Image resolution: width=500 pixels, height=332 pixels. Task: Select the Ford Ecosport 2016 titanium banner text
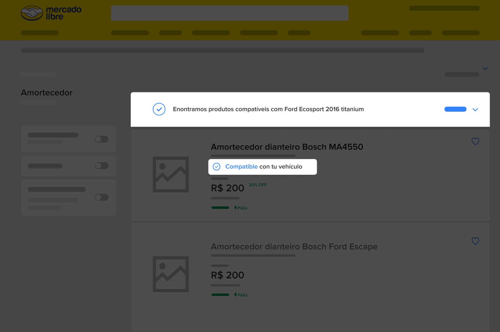268,109
